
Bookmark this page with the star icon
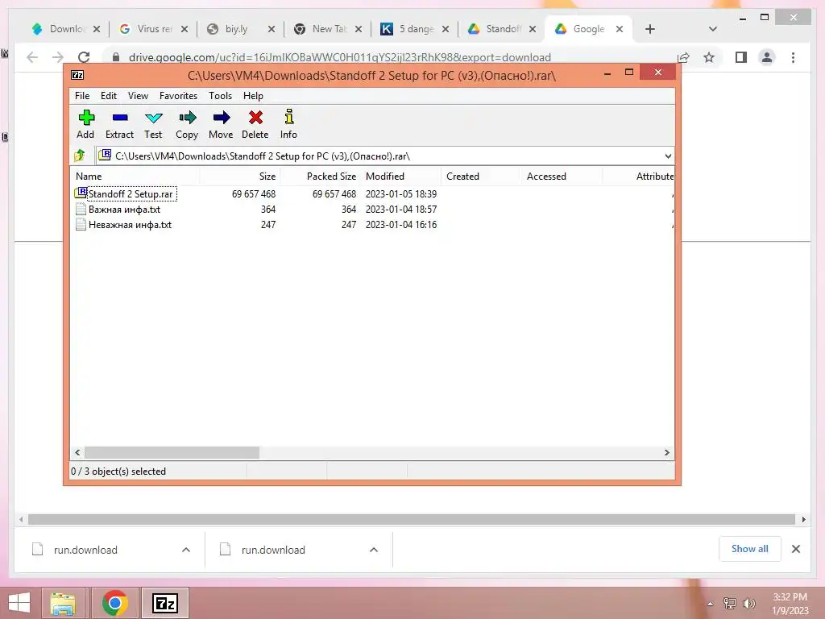coord(709,57)
